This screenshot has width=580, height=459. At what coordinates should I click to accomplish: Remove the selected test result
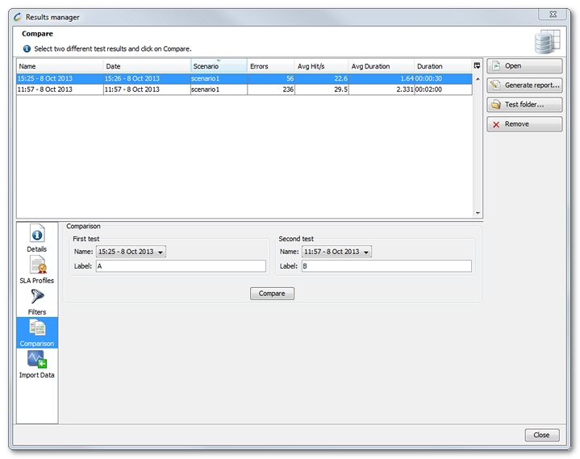(x=524, y=124)
